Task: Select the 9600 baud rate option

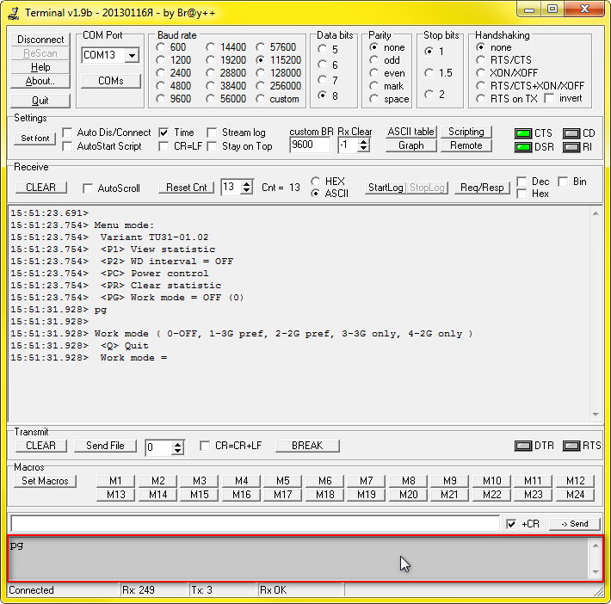Action: [x=161, y=99]
